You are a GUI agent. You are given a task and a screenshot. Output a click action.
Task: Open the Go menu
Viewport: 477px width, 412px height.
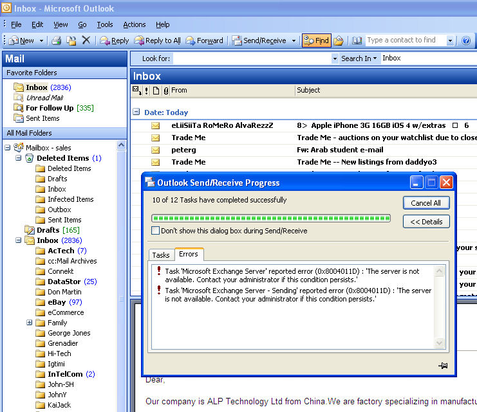[82, 24]
